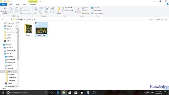Screen dimensions: 169x95
Task: Click Music in the navigation pane
Action: [x=10, y=66]
